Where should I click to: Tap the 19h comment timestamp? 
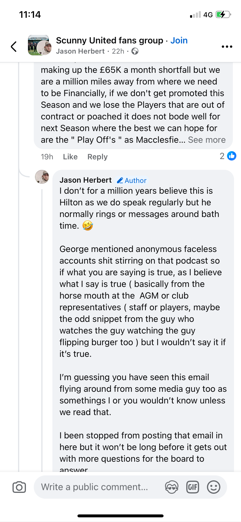47,157
